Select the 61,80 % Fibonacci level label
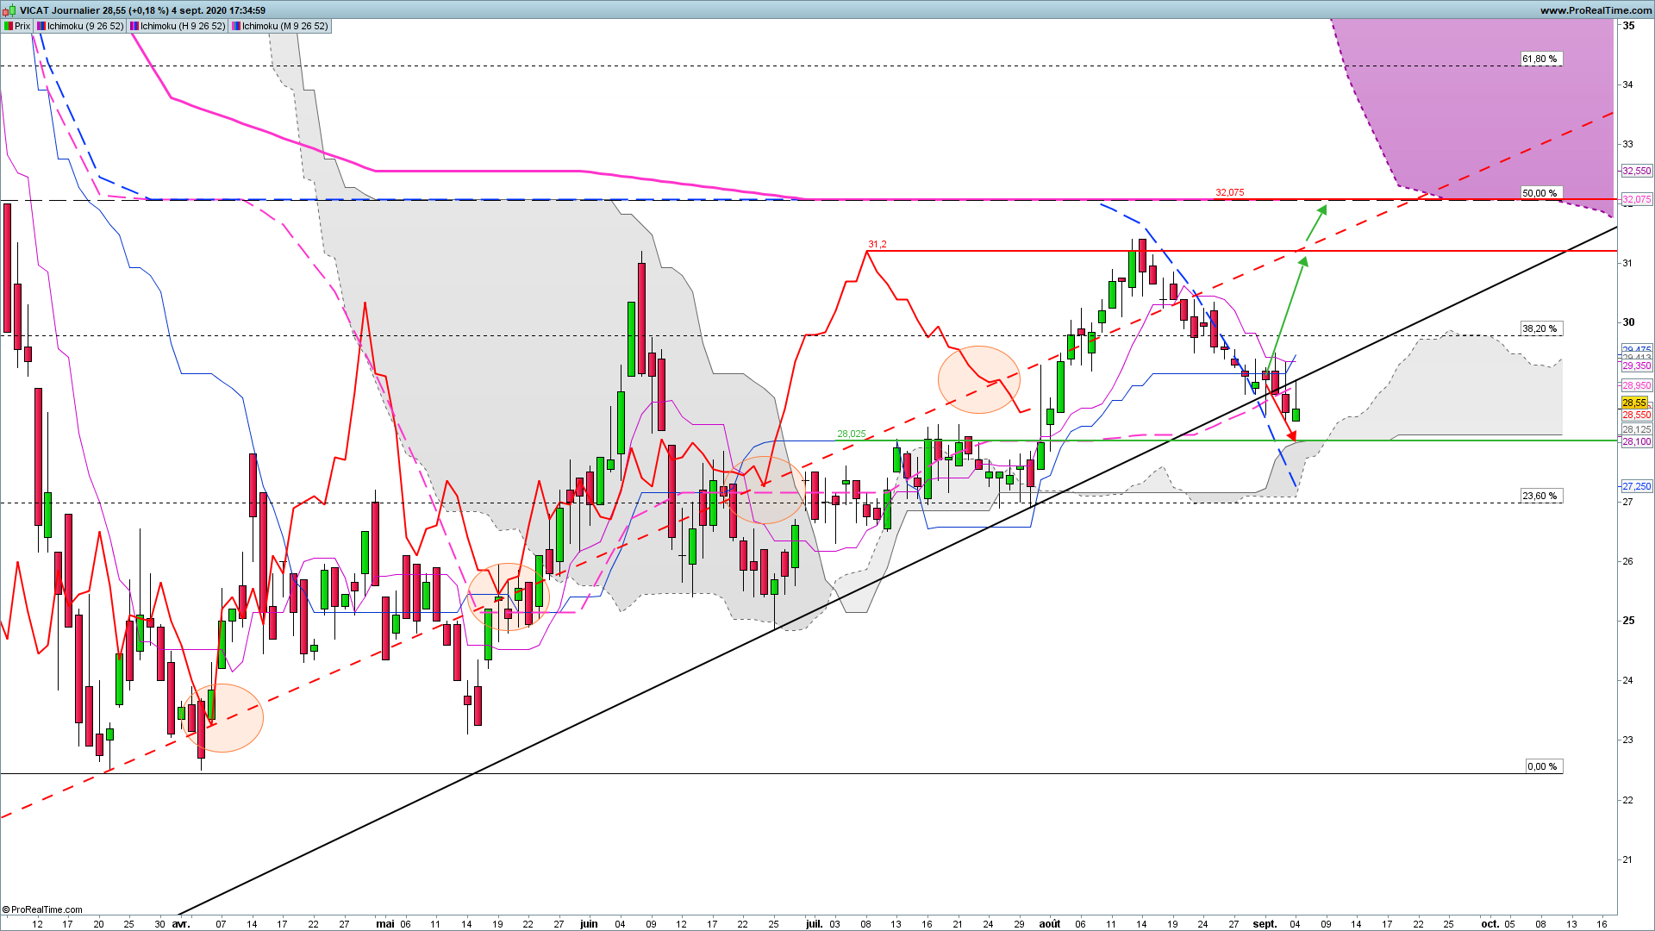The width and height of the screenshot is (1655, 931). (x=1540, y=59)
